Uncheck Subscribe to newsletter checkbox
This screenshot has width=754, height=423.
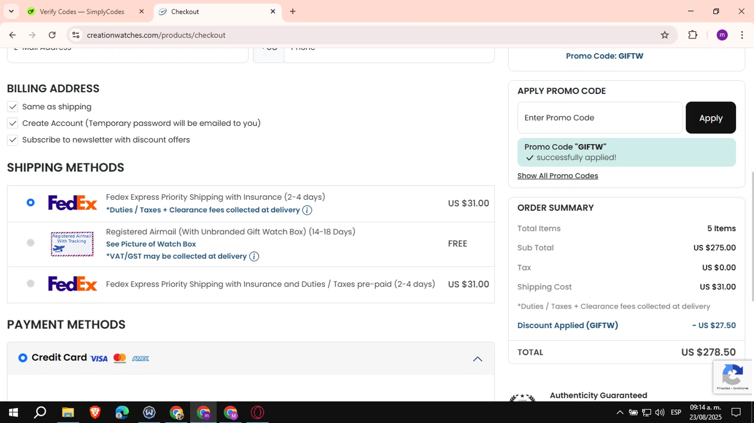(13, 140)
